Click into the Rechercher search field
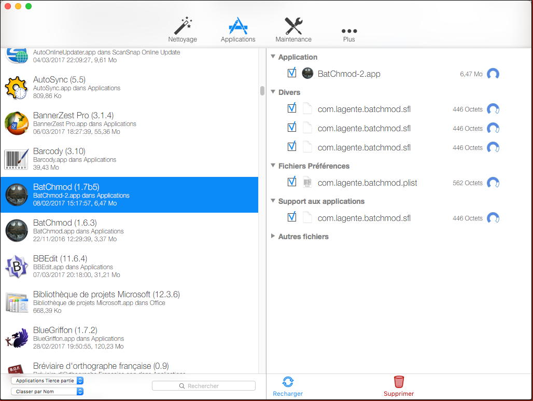 (x=204, y=385)
